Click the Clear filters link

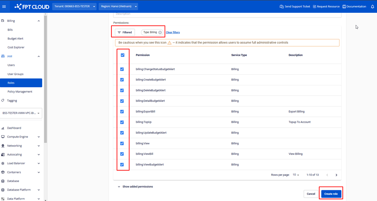(x=173, y=32)
